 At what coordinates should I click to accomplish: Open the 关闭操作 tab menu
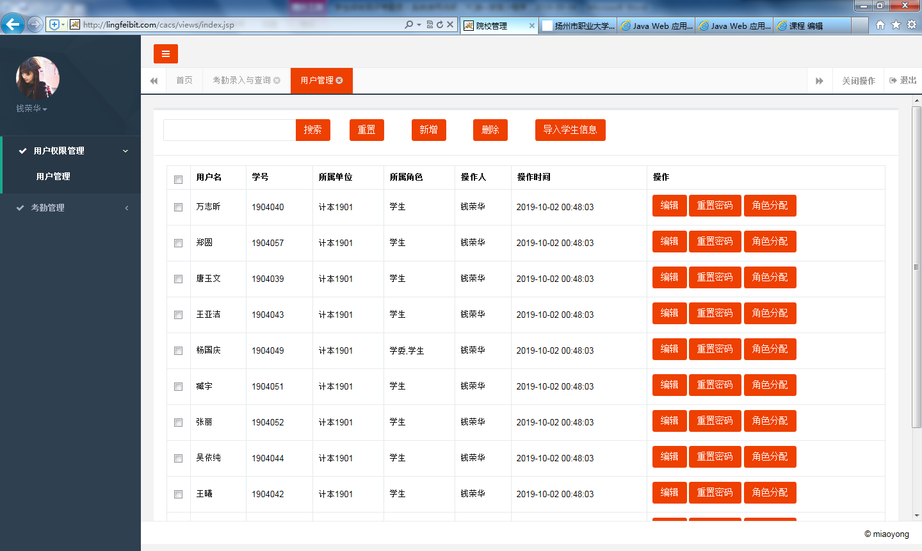[858, 81]
